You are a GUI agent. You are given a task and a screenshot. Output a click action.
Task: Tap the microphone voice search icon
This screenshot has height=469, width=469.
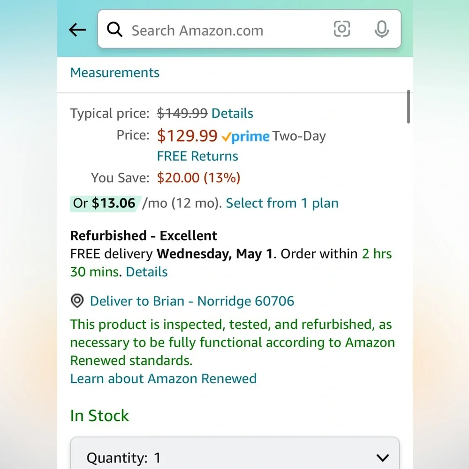(x=382, y=29)
